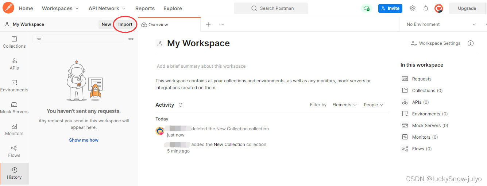Click My Workspace name in sidebar header

[x=28, y=24]
